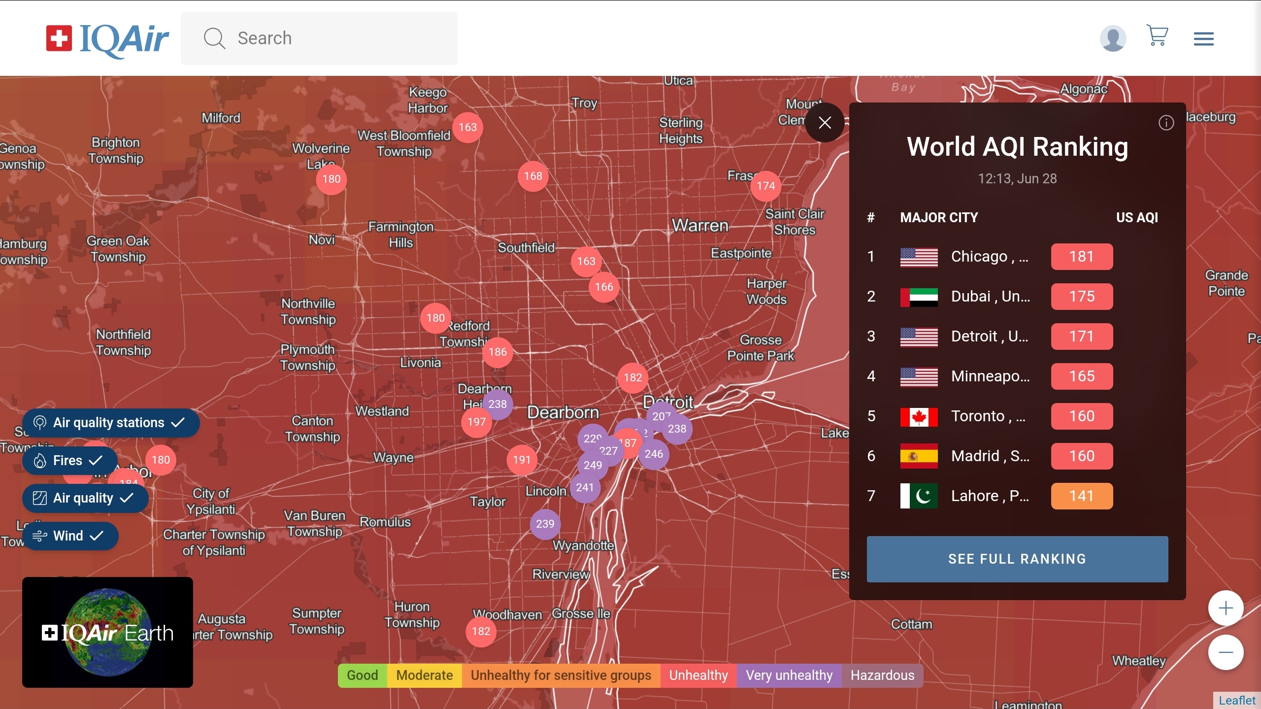Toggle the Air quality stations layer

click(110, 423)
